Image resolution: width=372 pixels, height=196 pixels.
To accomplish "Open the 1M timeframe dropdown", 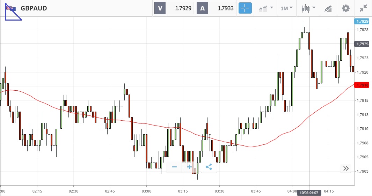I will [286, 8].
